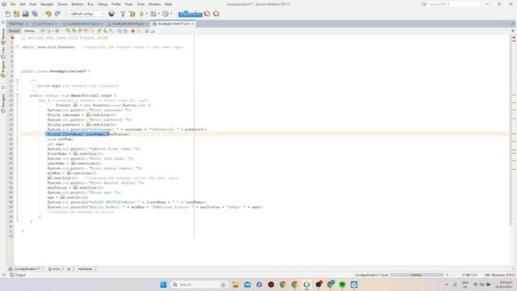Open Run Project dropdown arrow
Screen dimensions: 517x291
[147, 14]
